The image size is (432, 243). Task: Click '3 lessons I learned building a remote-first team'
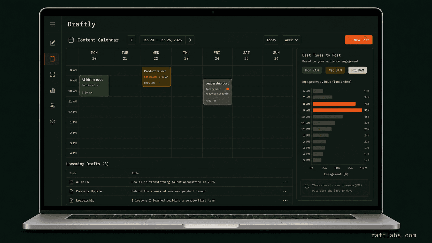(173, 200)
